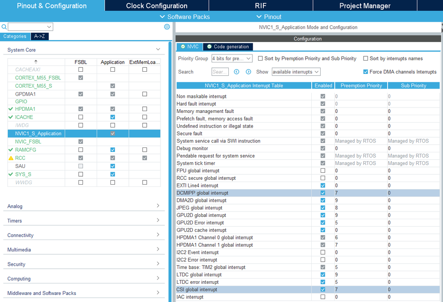Screen dimensions: 443x302
Task: Open the Priority Group dropdown
Action: [x=232, y=58]
